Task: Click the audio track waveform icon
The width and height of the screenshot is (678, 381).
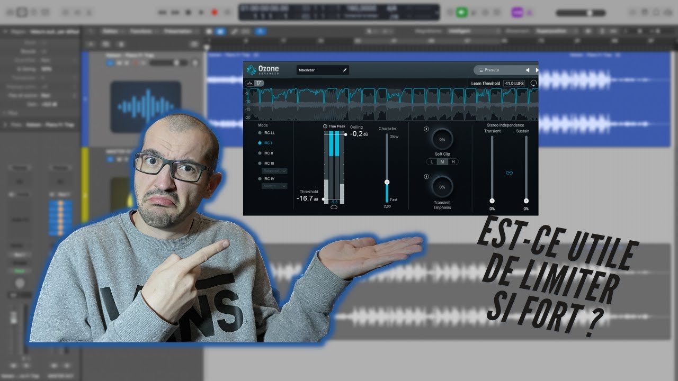Action: pos(146,107)
